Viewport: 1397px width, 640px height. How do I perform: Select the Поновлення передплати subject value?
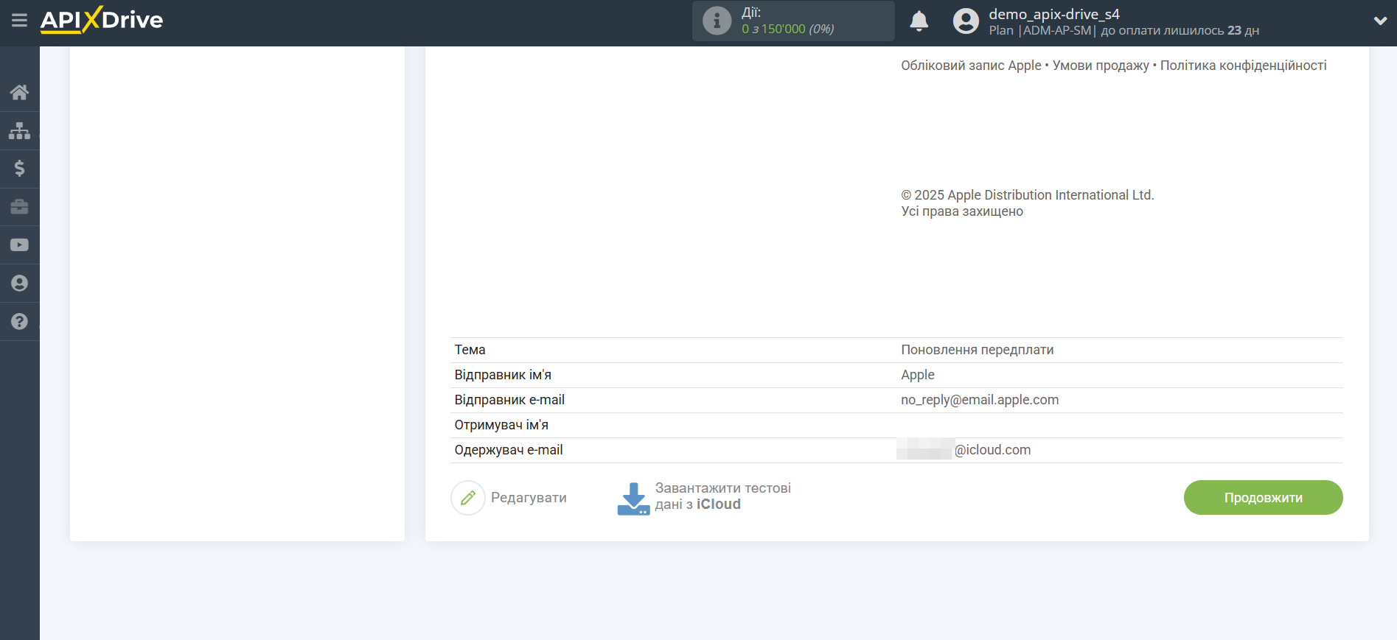(x=977, y=350)
